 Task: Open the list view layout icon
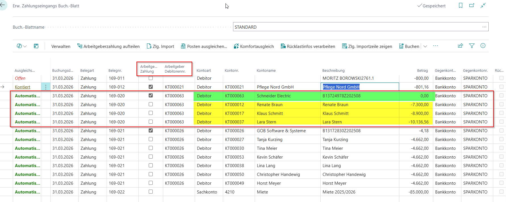36,46
